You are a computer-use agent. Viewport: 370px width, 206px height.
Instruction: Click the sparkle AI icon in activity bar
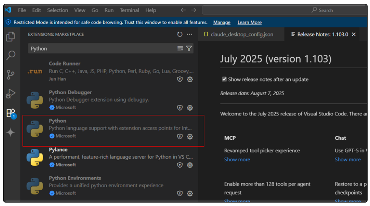click(10, 132)
